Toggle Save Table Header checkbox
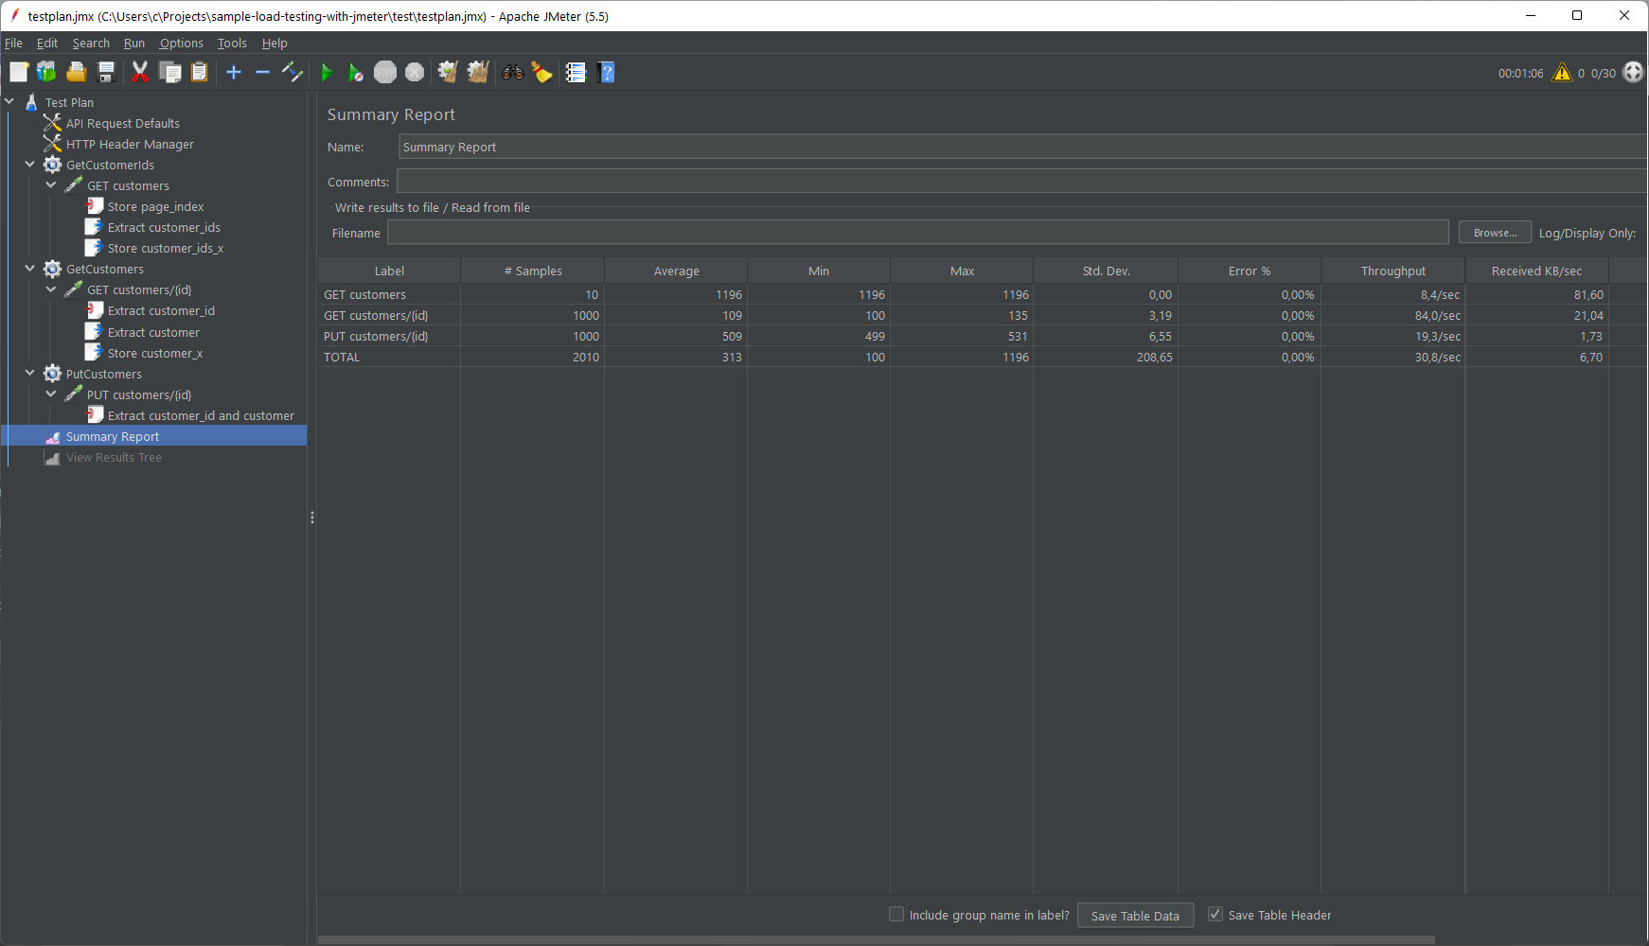The width and height of the screenshot is (1649, 946). click(x=1215, y=914)
